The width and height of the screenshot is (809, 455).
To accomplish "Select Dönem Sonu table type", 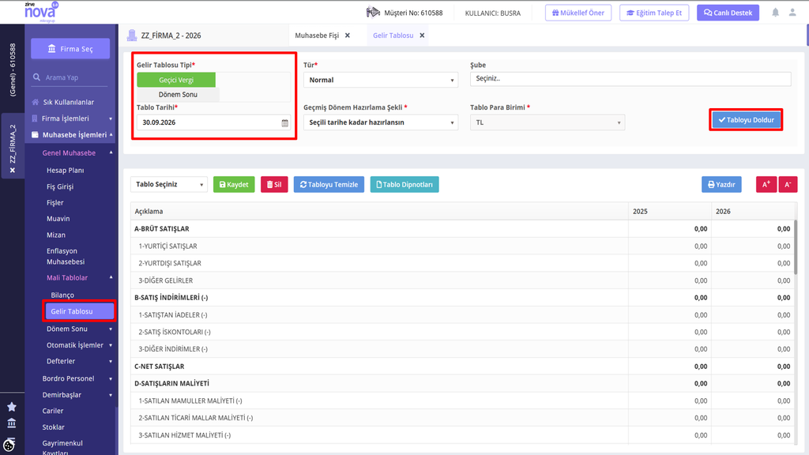I will click(178, 95).
